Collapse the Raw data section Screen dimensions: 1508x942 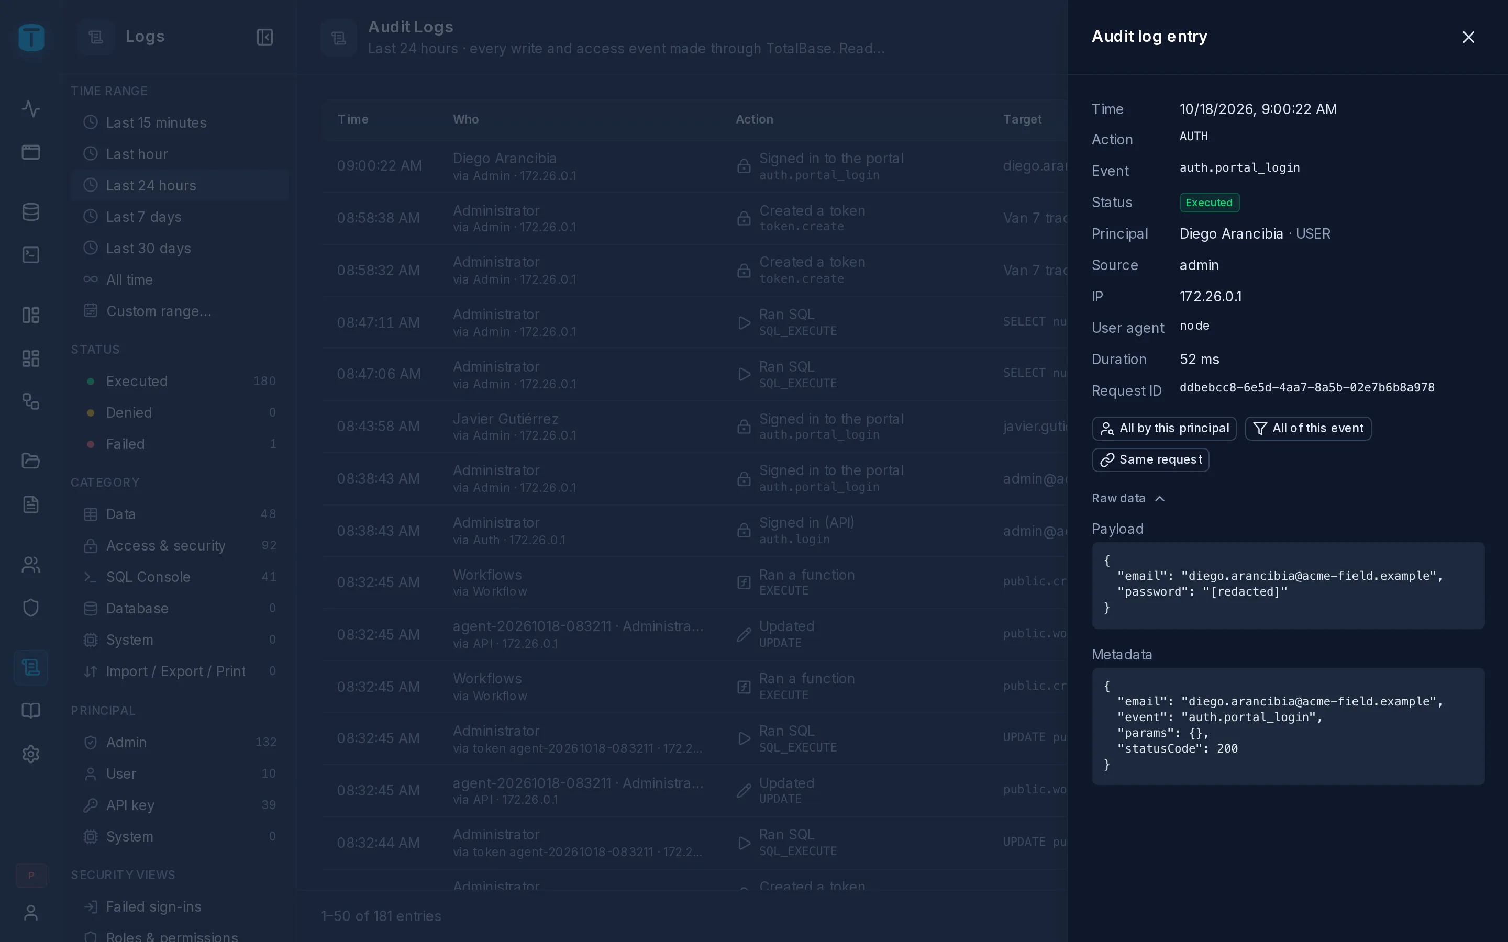pos(1128,498)
